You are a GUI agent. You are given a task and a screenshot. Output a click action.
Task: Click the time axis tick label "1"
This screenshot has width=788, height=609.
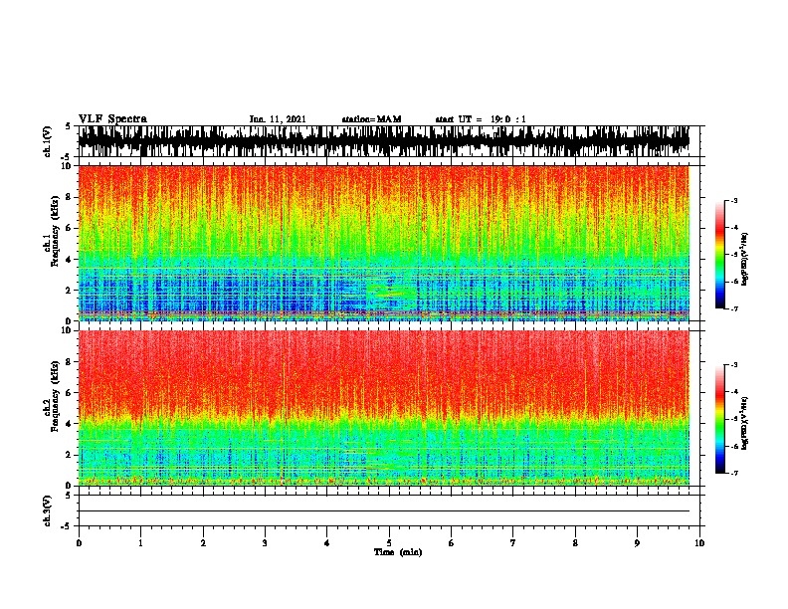click(140, 543)
